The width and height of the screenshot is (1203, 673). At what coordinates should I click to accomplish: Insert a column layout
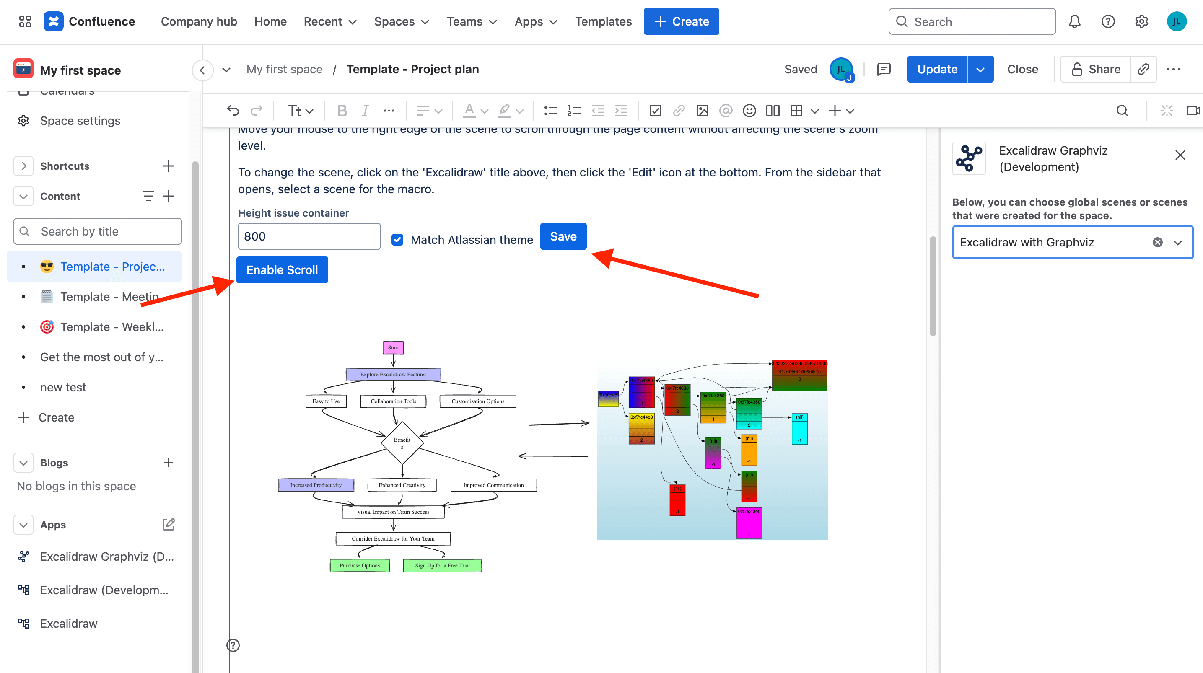click(x=773, y=111)
